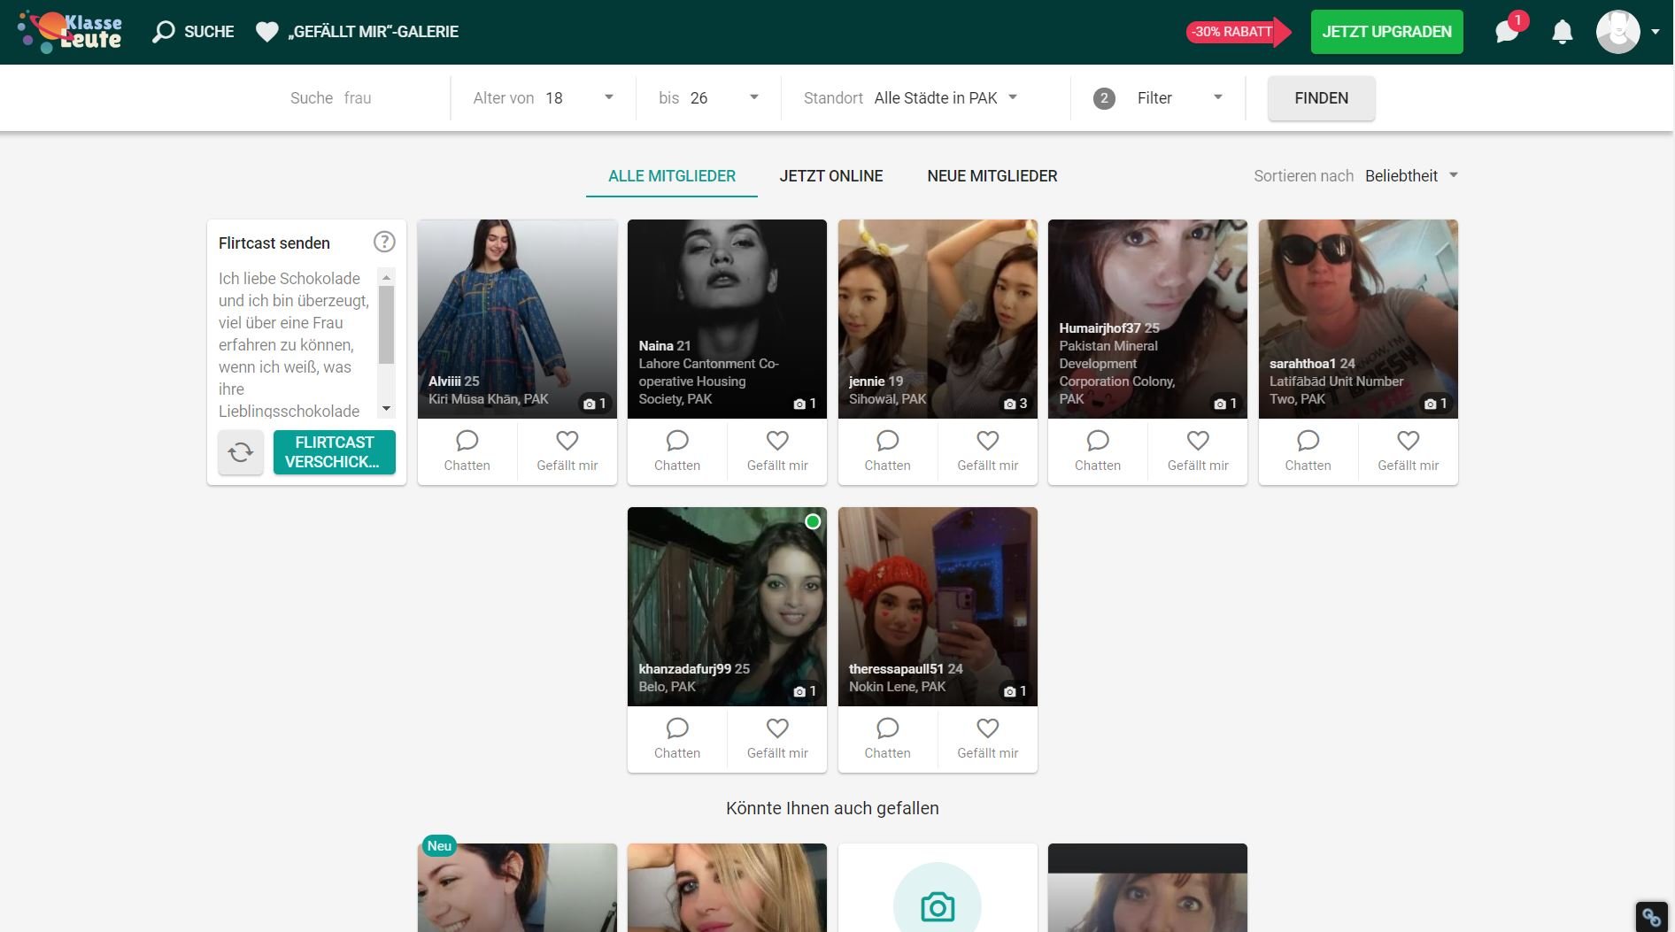Image resolution: width=1675 pixels, height=932 pixels.
Task: Click the FINDEN button
Action: tap(1321, 98)
